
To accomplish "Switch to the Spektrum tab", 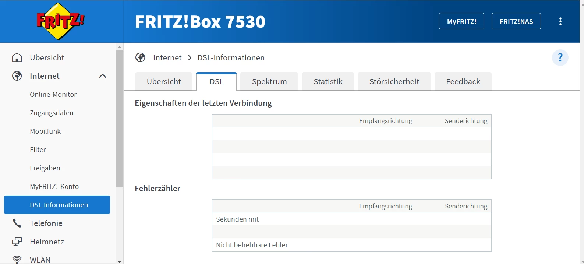I will [269, 81].
